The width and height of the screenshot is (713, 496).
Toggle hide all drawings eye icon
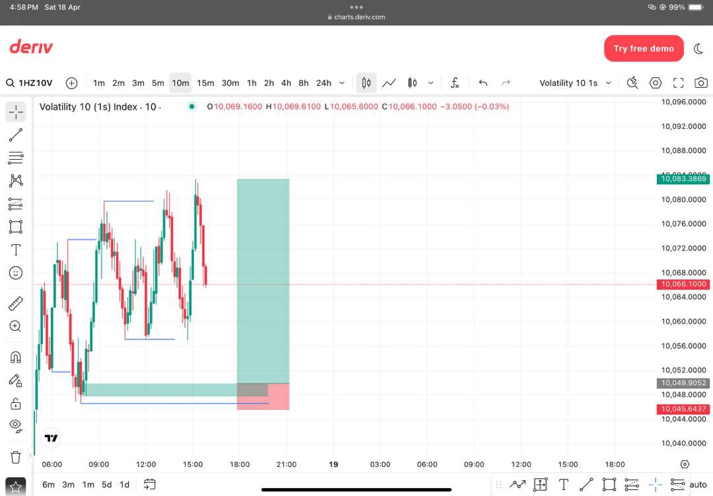coord(15,426)
